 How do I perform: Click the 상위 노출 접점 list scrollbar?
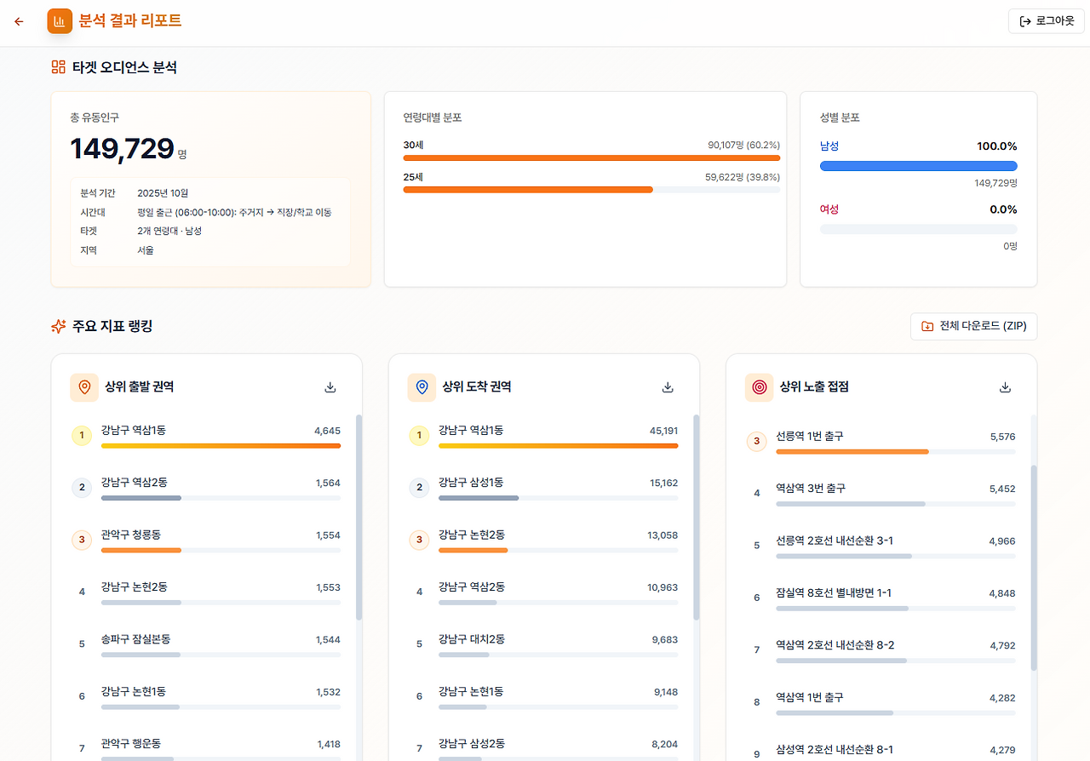1033,568
